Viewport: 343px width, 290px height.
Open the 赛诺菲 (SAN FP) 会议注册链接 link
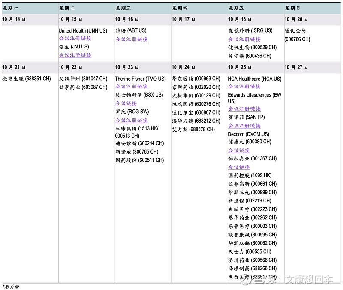point(244,126)
